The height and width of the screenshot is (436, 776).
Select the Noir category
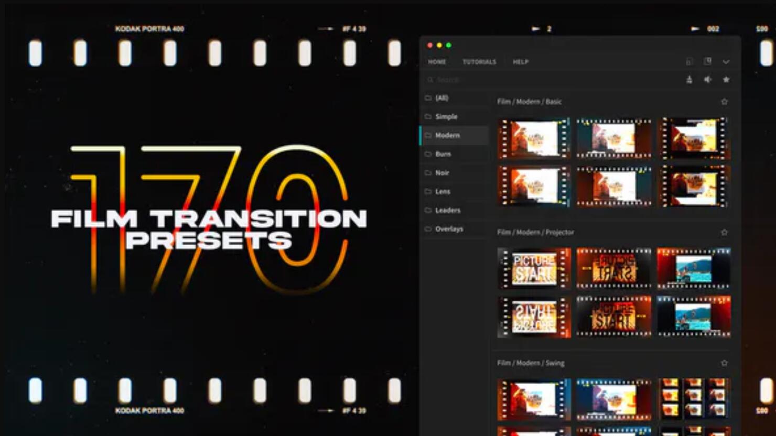pos(454,173)
